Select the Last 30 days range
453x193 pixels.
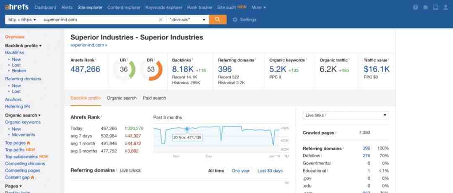click(270, 171)
